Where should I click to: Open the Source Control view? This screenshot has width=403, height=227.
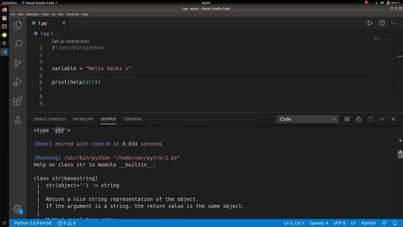pyautogui.click(x=18, y=63)
